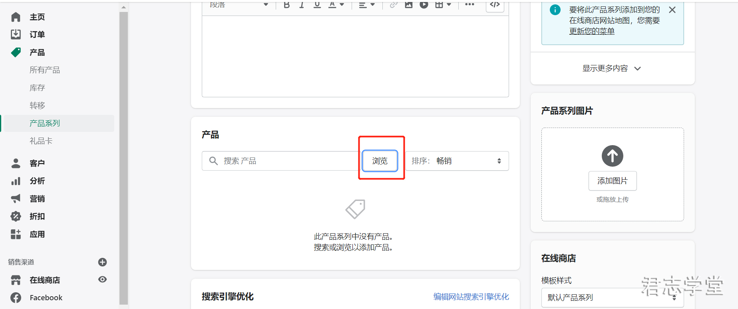Image resolution: width=738 pixels, height=309 pixels.
Task: Open the text color picker dropdown
Action: 336,5
